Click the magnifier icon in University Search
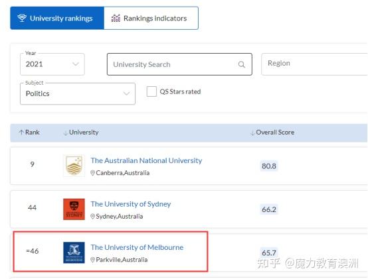 pos(242,64)
